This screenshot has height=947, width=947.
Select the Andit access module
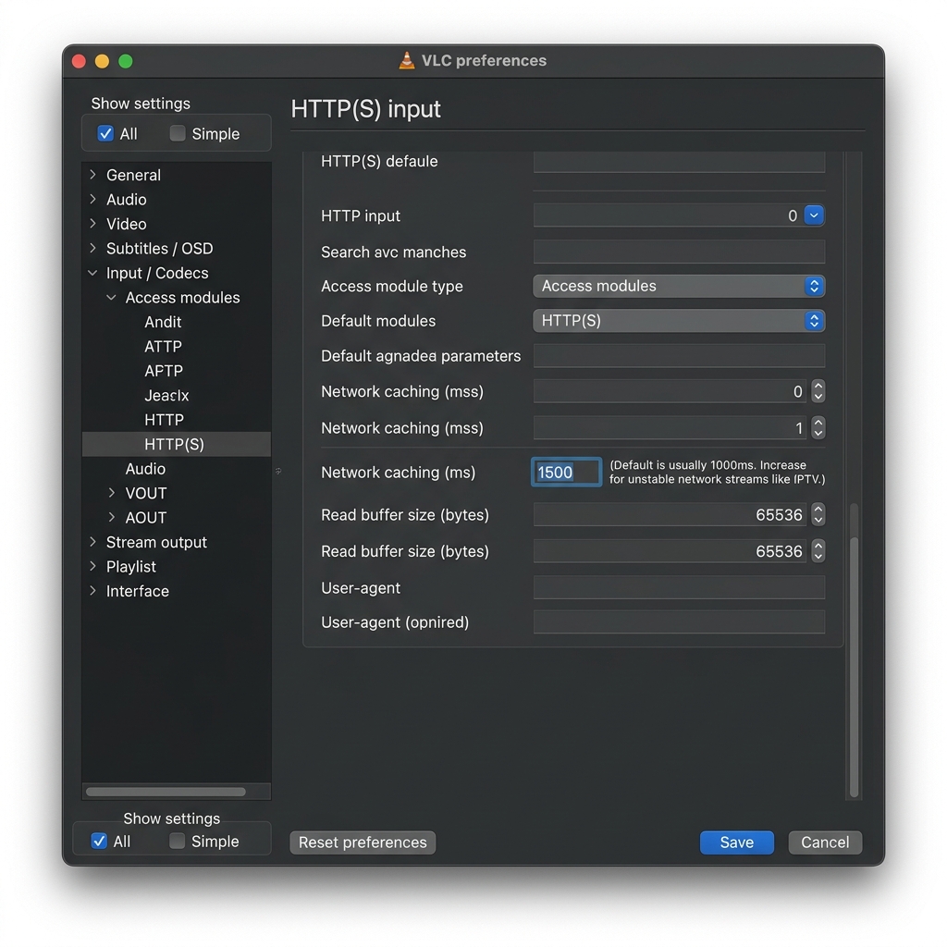coord(163,322)
